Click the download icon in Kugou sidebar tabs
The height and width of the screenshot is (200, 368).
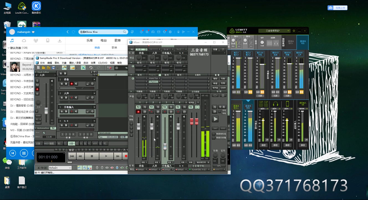(x=60, y=41)
